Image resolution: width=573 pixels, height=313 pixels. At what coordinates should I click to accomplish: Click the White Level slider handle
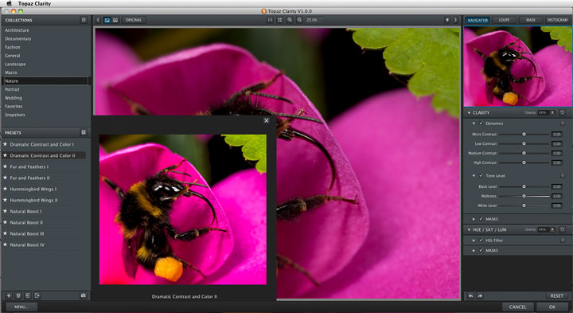coord(524,205)
